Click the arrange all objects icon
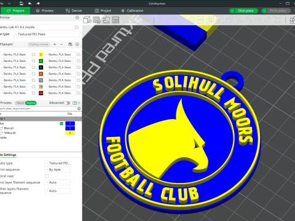295x221 pixels. 116,20
